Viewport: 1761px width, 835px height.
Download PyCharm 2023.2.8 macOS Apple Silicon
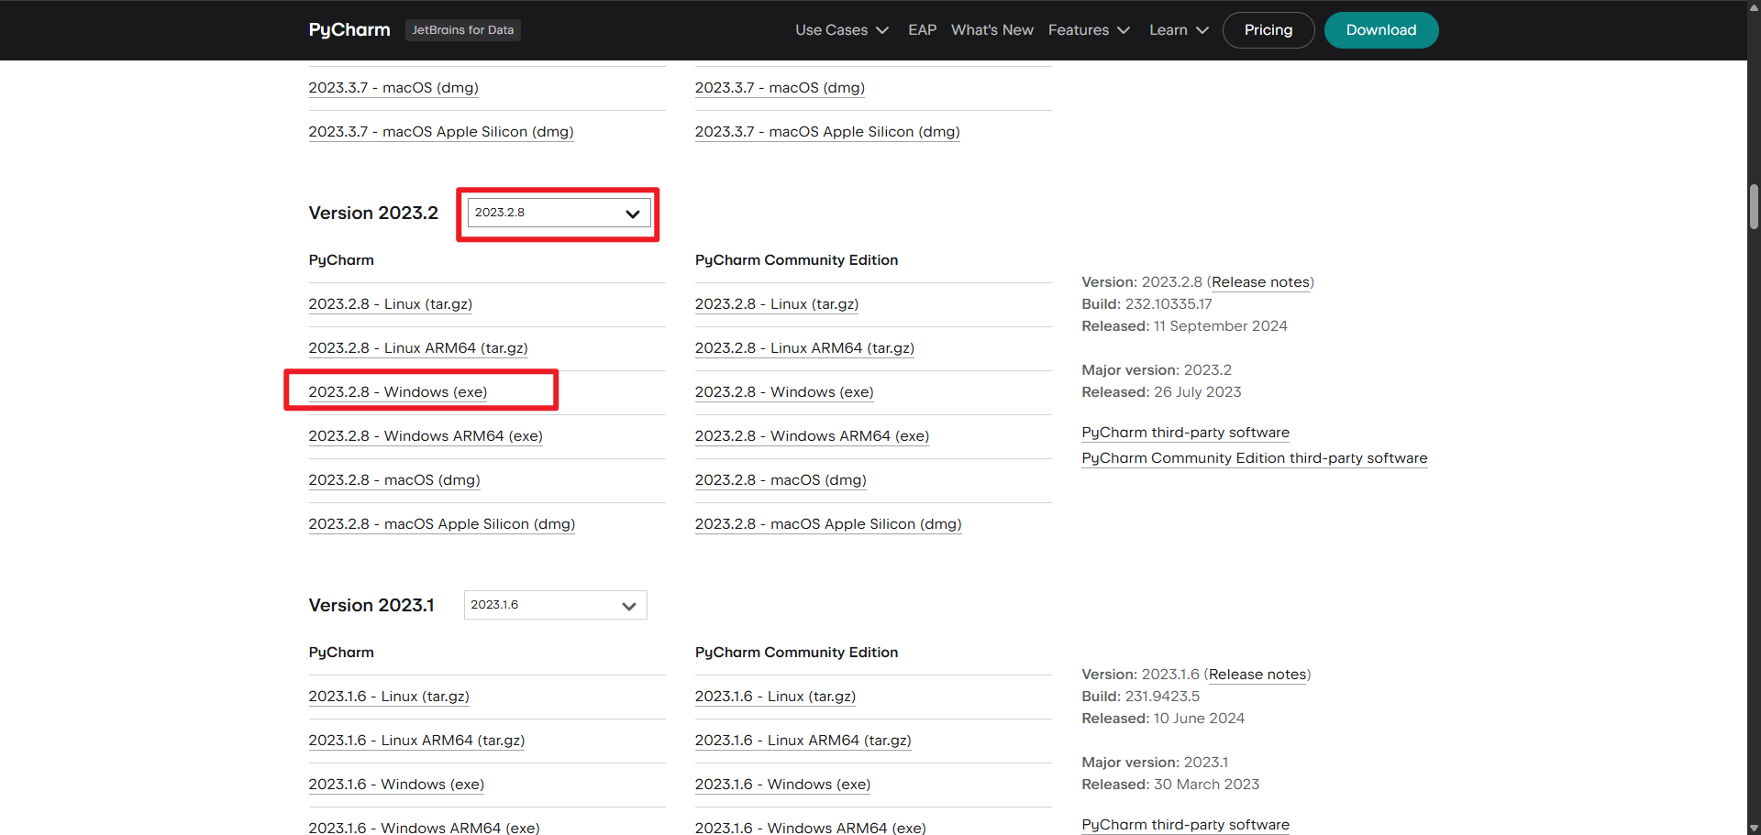click(442, 524)
